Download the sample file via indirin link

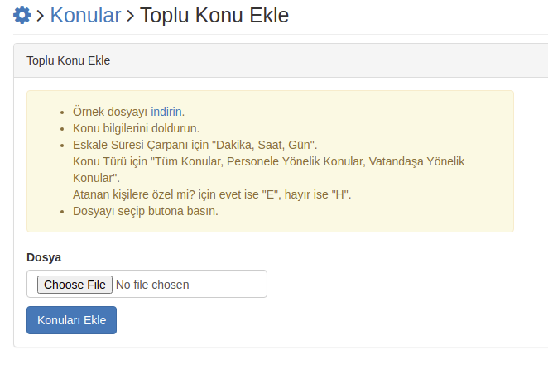click(x=166, y=112)
